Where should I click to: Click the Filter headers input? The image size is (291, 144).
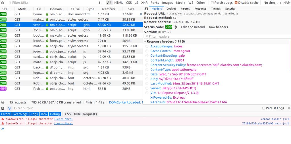pyautogui.click(x=217, y=37)
